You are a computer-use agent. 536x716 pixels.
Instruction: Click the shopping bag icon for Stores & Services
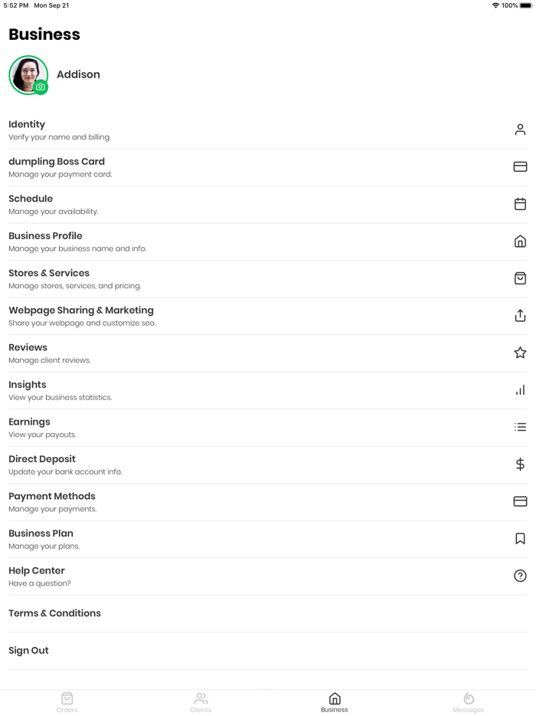[520, 278]
